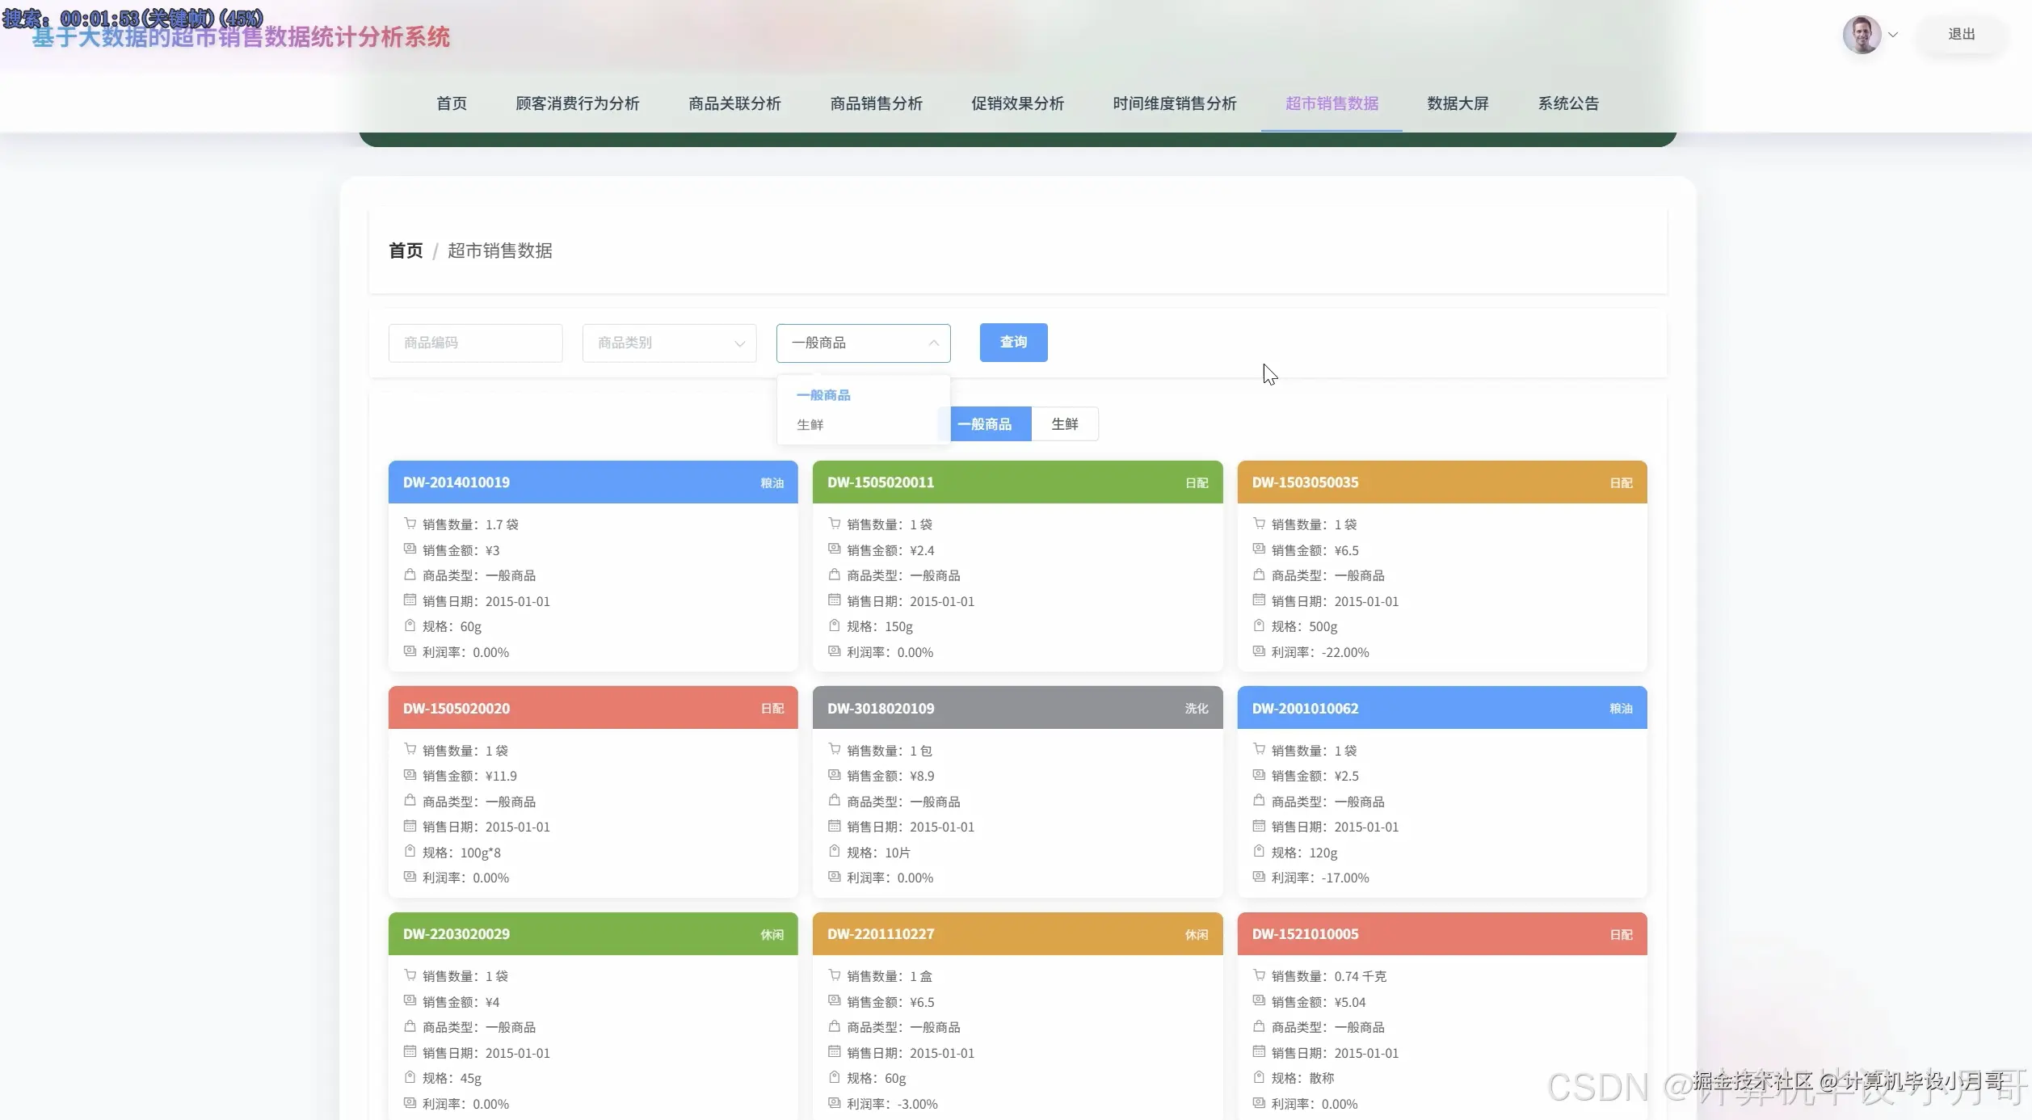
Task: Click the user avatar picture
Action: (1861, 35)
